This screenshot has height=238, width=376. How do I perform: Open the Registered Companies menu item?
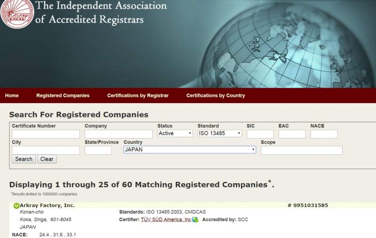(x=63, y=96)
